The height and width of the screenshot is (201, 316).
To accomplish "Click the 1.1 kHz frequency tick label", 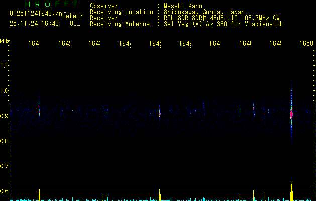I will pyautogui.click(x=4, y=66).
